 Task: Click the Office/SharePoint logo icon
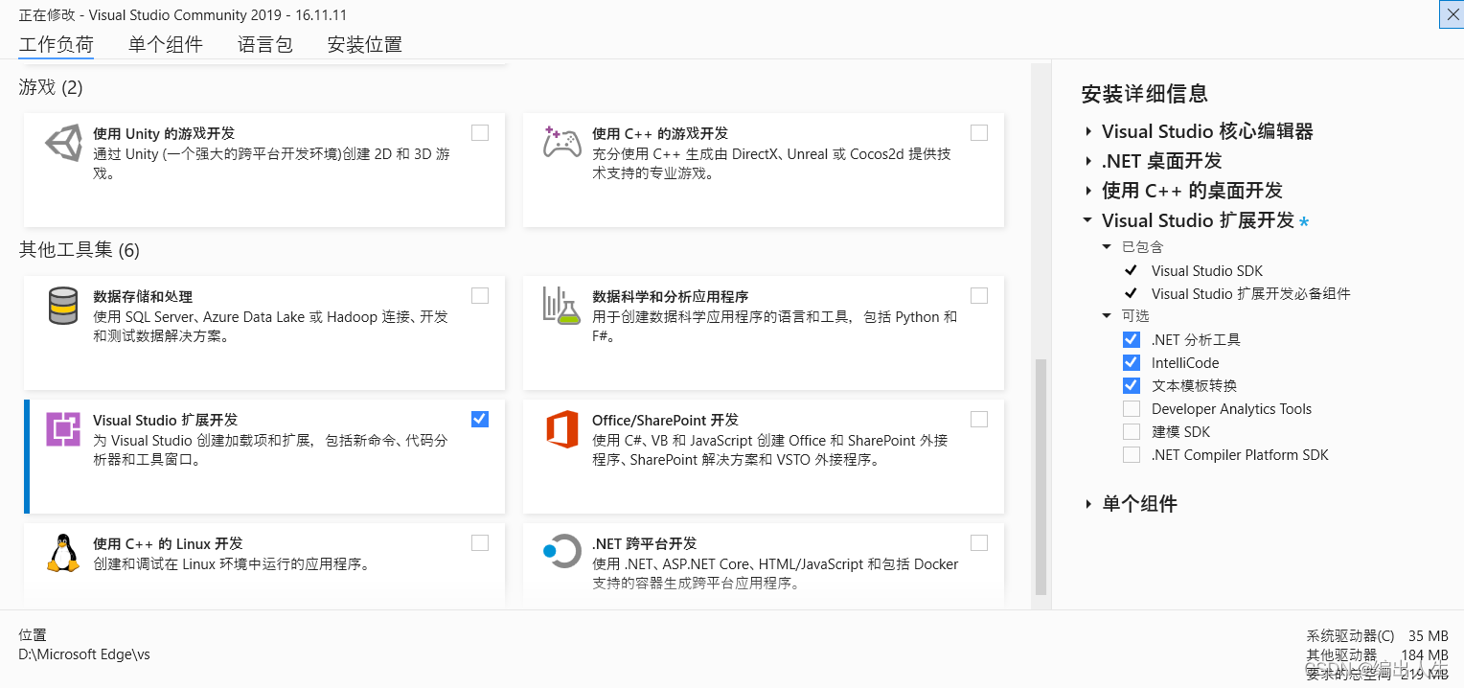pyautogui.click(x=562, y=428)
